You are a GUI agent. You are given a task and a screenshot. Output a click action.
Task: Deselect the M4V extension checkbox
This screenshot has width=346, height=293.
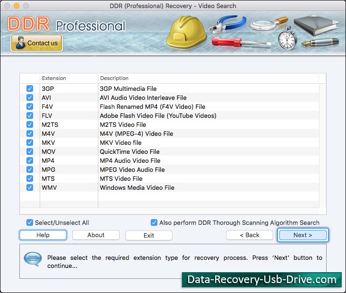(x=30, y=133)
